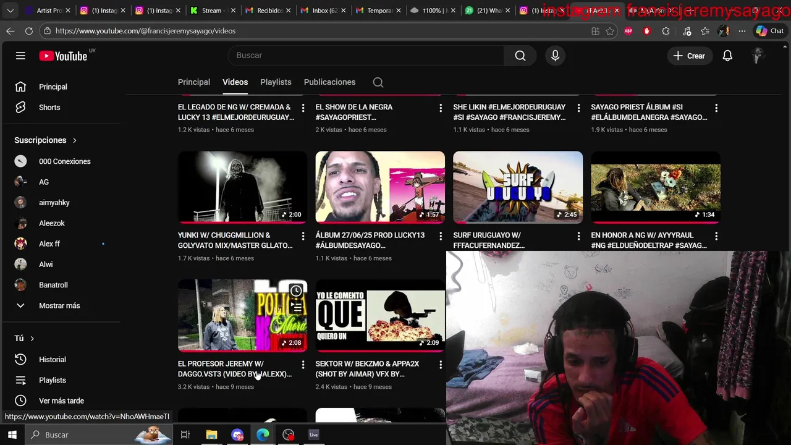Image resolution: width=791 pixels, height=445 pixels.
Task: Click the browser address bar URL
Action: click(x=145, y=31)
